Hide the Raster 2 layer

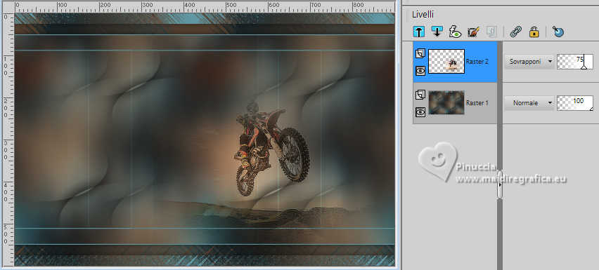(x=420, y=70)
